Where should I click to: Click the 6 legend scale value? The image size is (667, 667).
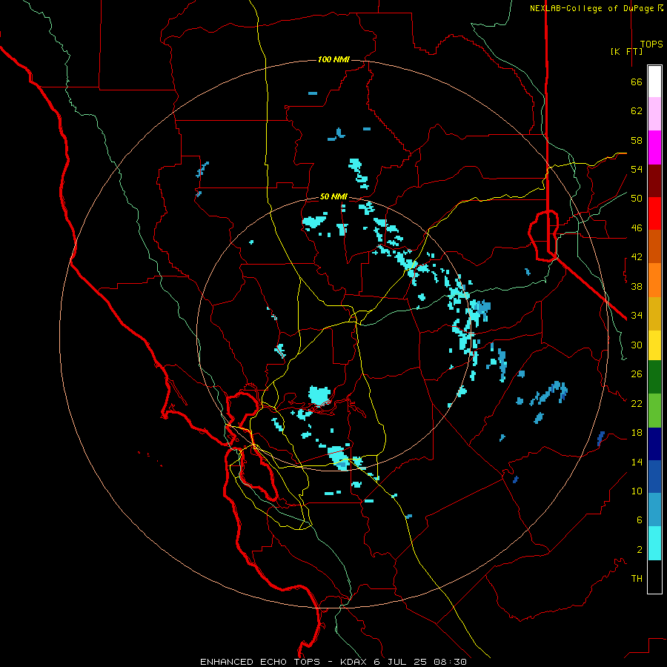pos(639,520)
